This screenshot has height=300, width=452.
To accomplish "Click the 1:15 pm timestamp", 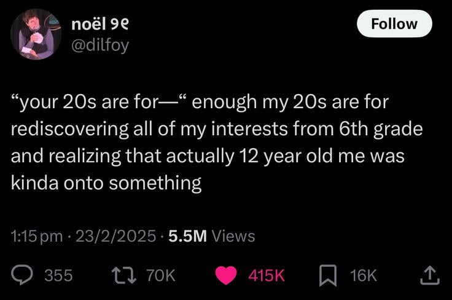I will click(37, 236).
